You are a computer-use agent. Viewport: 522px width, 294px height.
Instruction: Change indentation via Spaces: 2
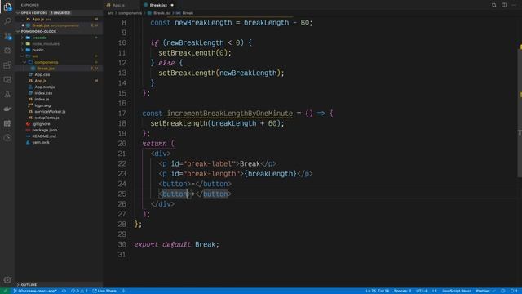(402, 291)
